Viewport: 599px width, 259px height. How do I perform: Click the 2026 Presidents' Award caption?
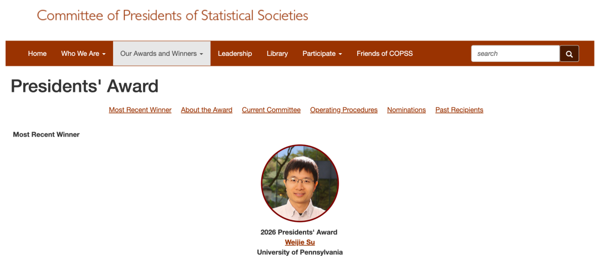click(x=299, y=232)
